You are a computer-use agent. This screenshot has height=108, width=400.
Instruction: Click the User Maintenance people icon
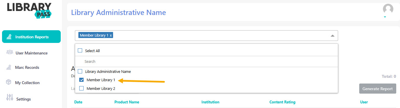click(10, 52)
